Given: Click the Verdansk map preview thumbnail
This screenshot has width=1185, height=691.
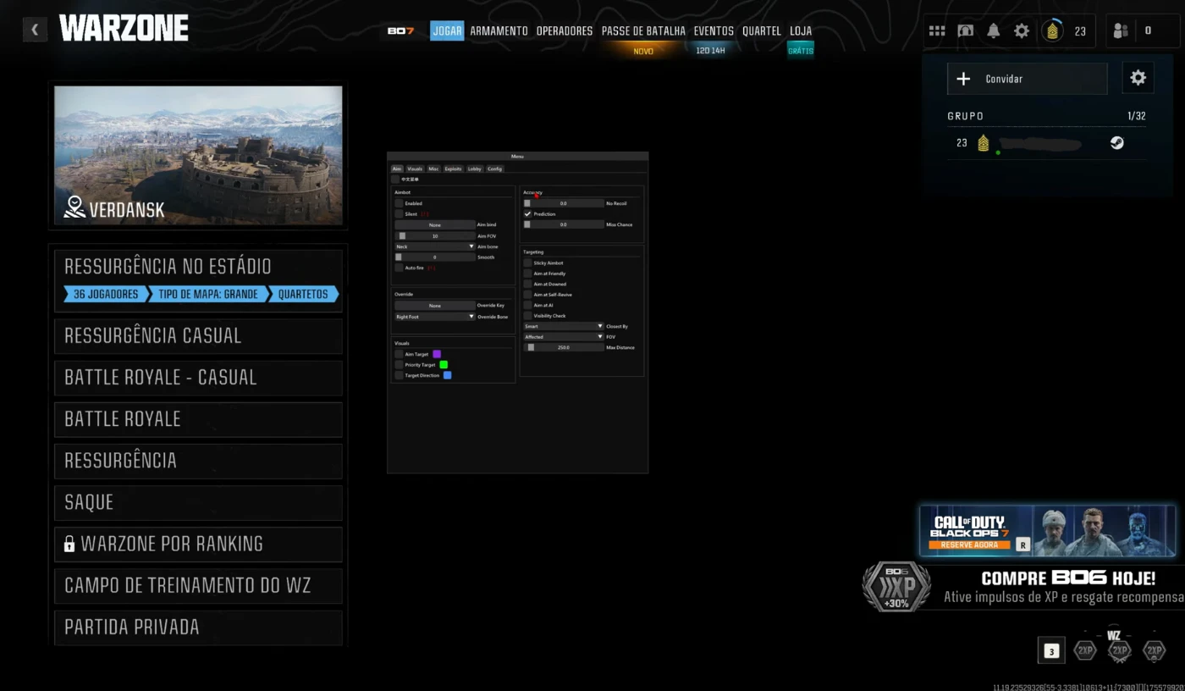Looking at the screenshot, I should coord(198,155).
